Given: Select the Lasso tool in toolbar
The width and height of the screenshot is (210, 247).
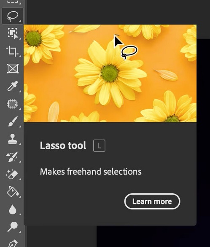Looking at the screenshot, I should tap(12, 16).
